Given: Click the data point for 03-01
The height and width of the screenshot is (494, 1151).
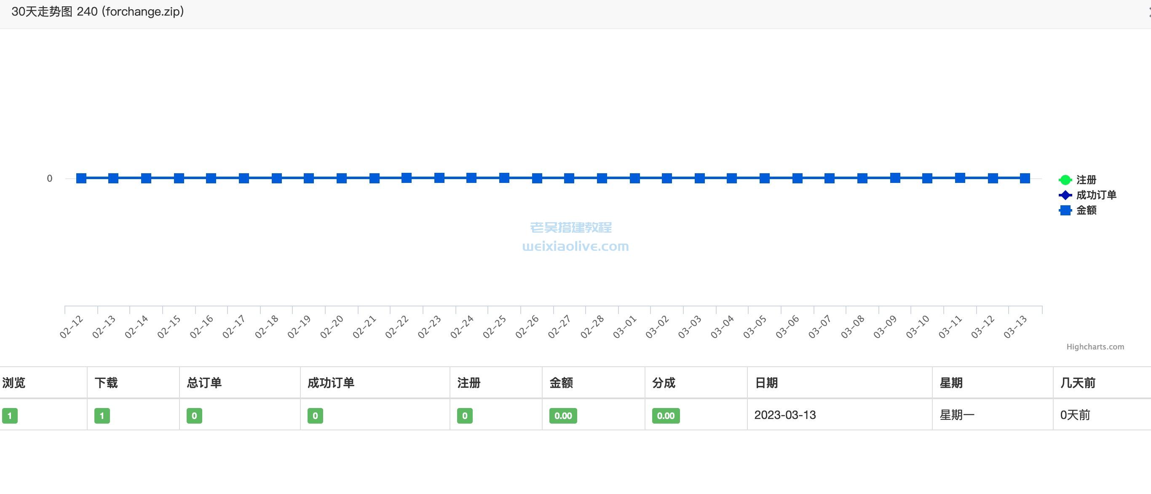Looking at the screenshot, I should (634, 178).
